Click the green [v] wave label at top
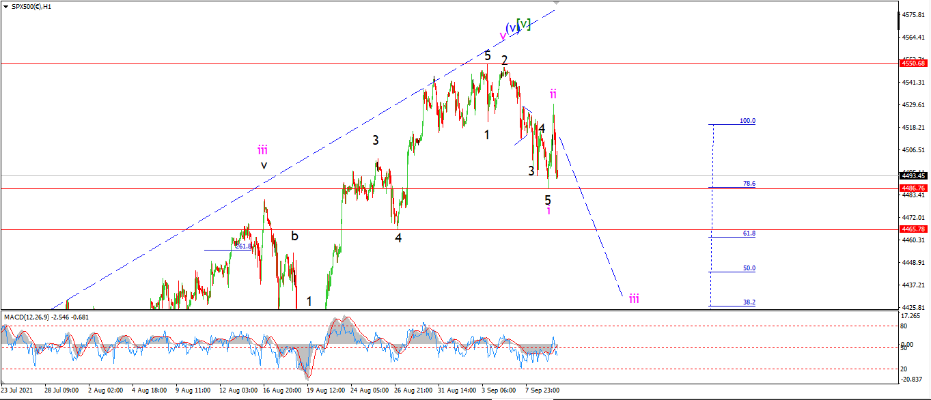The image size is (931, 400). click(523, 24)
